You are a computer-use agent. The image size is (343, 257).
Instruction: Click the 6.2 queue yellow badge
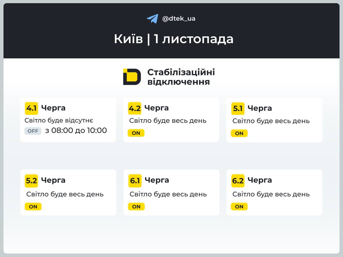point(238,181)
